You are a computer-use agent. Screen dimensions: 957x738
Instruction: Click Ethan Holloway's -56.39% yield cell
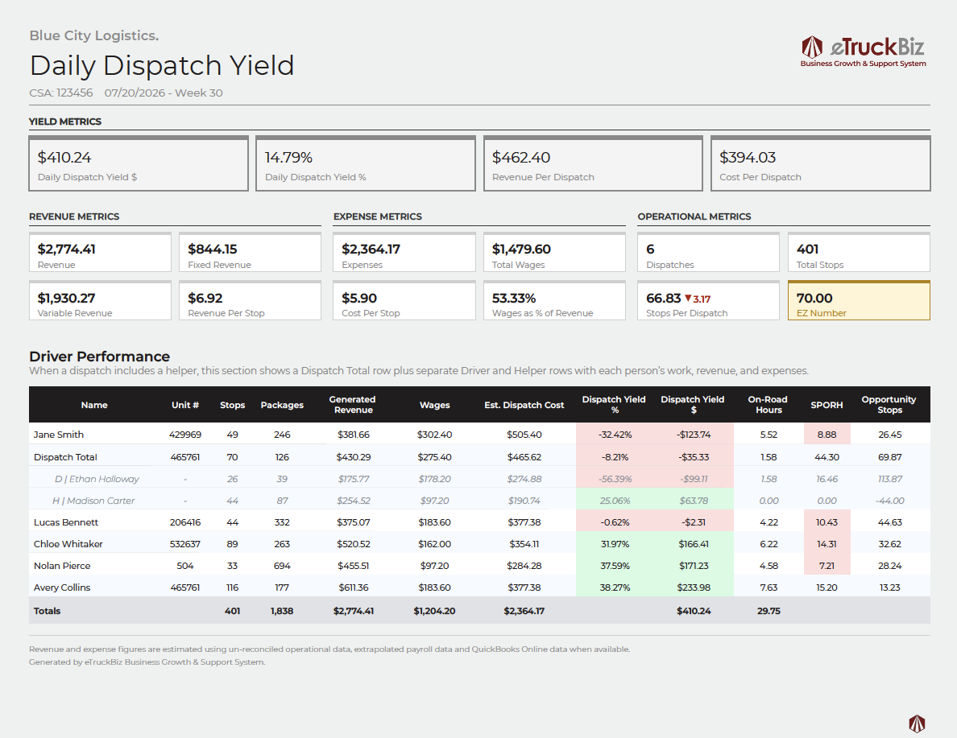pyautogui.click(x=615, y=479)
